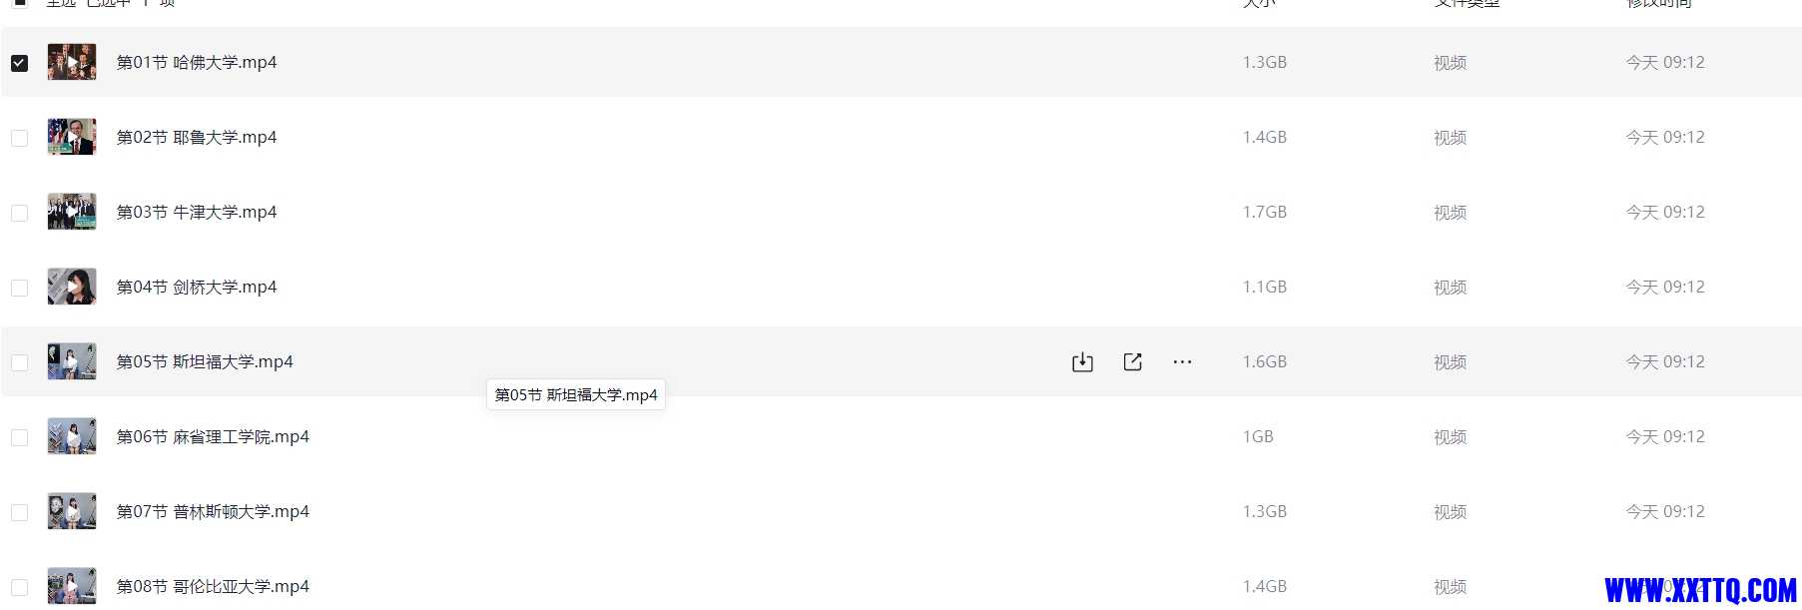Tick the checkbox for 第02节 耶鲁大学.mp4
The height and width of the screenshot is (610, 1802).
[19, 138]
